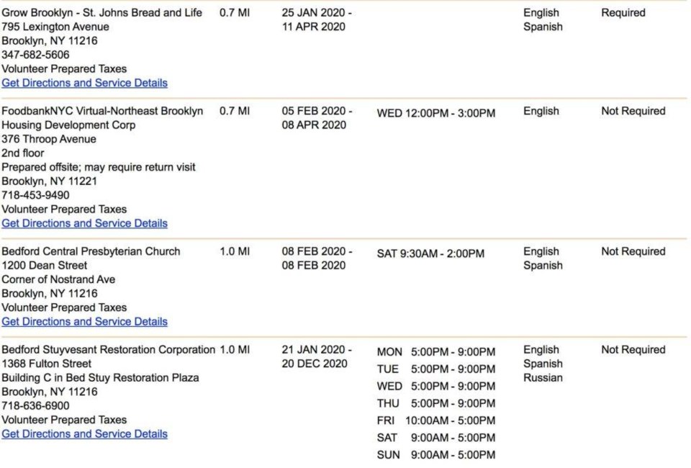This screenshot has width=691, height=468.
Task: Click Brooklyn, NY 11221 zip line
Action: (x=50, y=181)
